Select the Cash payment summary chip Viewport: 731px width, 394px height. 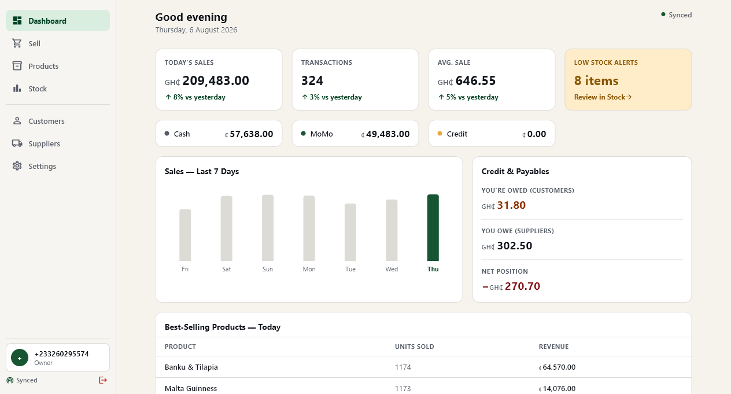click(219, 134)
